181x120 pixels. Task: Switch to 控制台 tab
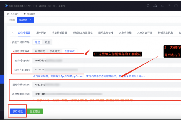pos(12,20)
